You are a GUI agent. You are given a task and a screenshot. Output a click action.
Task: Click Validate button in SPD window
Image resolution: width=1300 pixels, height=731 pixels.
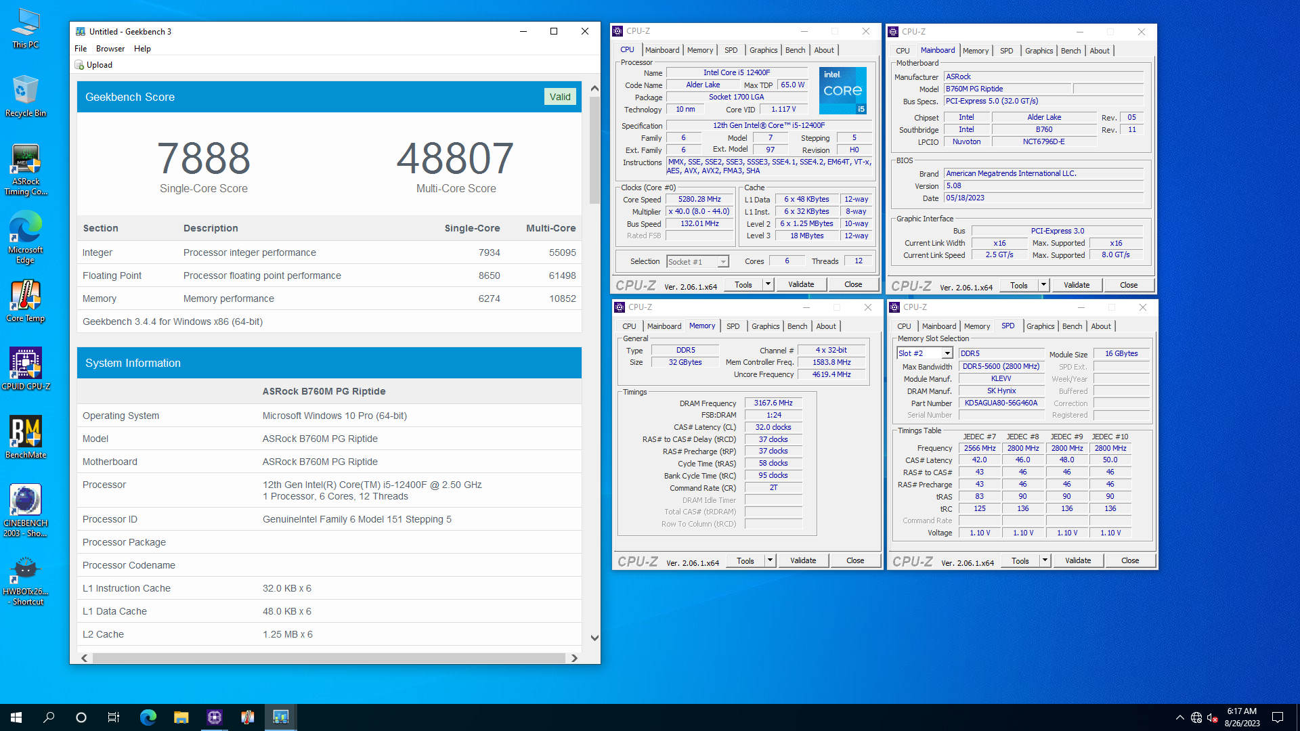(x=1078, y=560)
